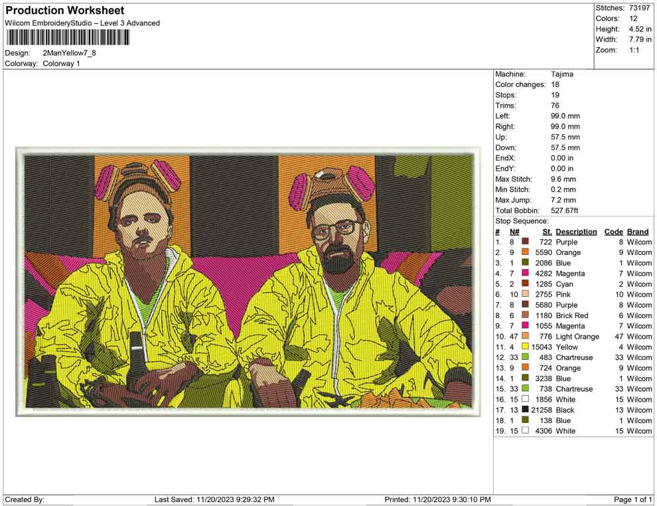Click the 'Colorway 1' value
657x506 pixels.
tap(61, 64)
